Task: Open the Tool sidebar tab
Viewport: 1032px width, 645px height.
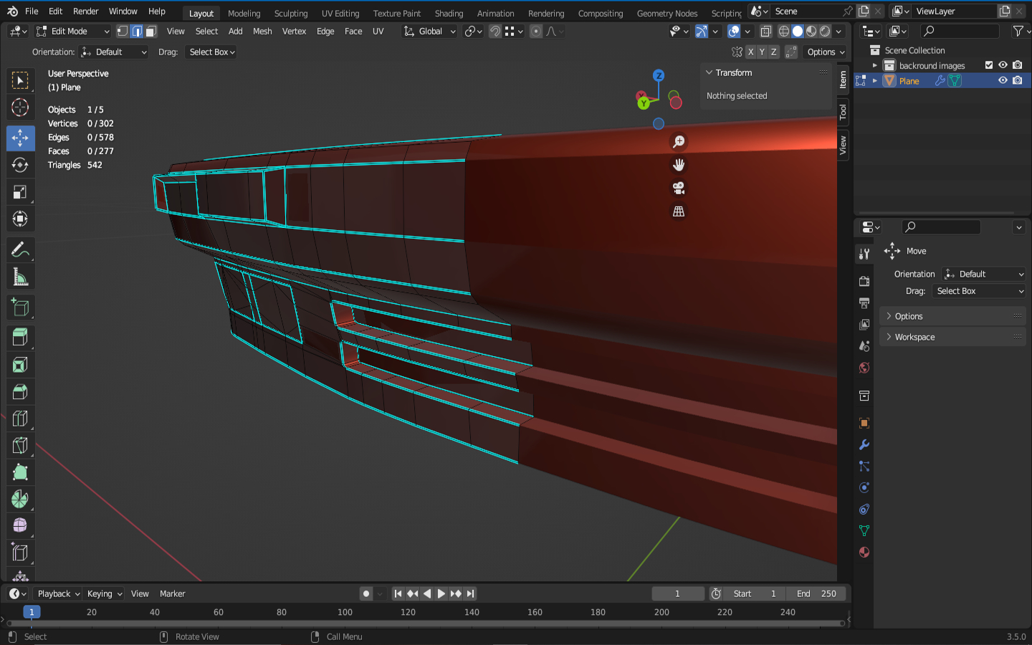Action: [844, 112]
